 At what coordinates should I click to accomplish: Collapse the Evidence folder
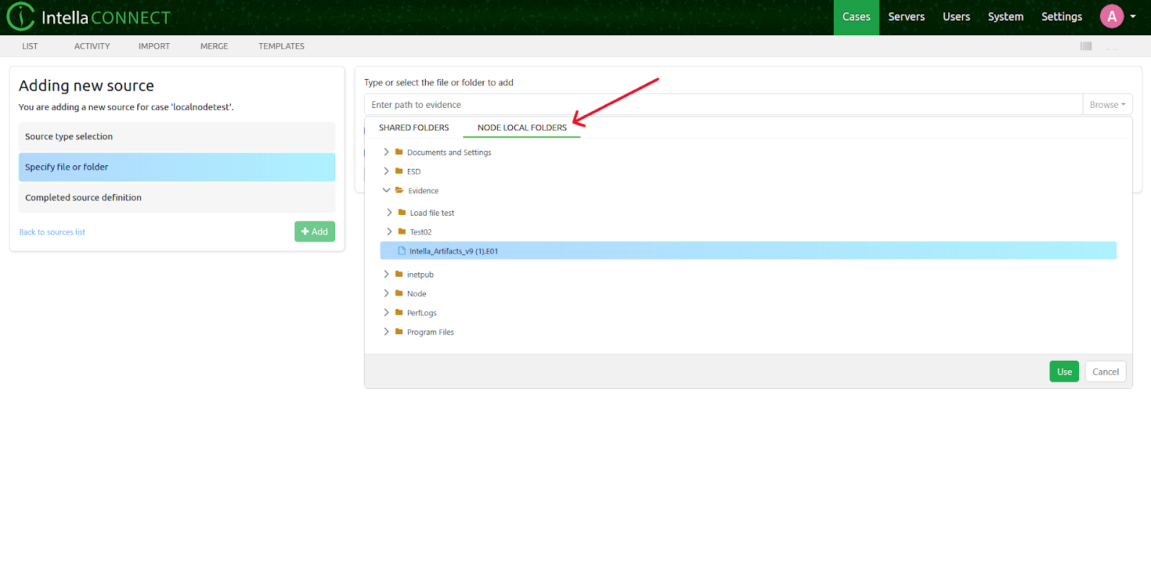point(386,190)
